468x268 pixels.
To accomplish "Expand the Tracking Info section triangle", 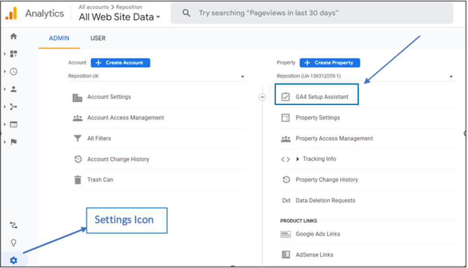I will [297, 159].
